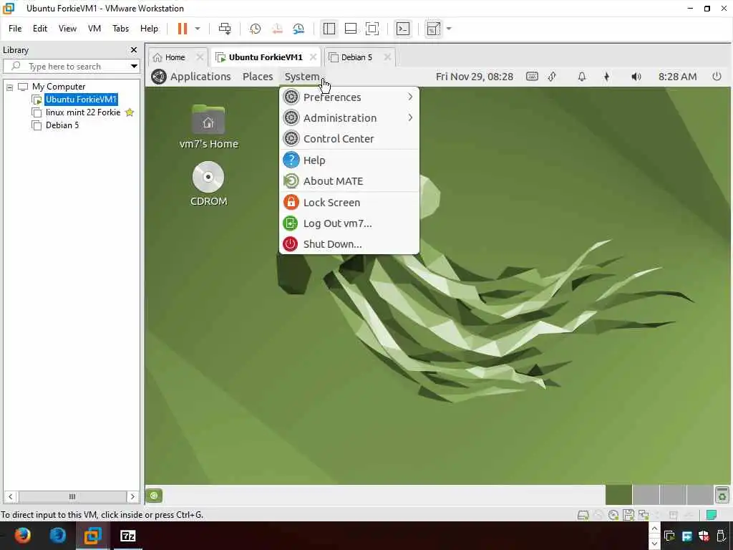Open the snapshot manager icon
This screenshot has height=550, width=733.
(298, 29)
